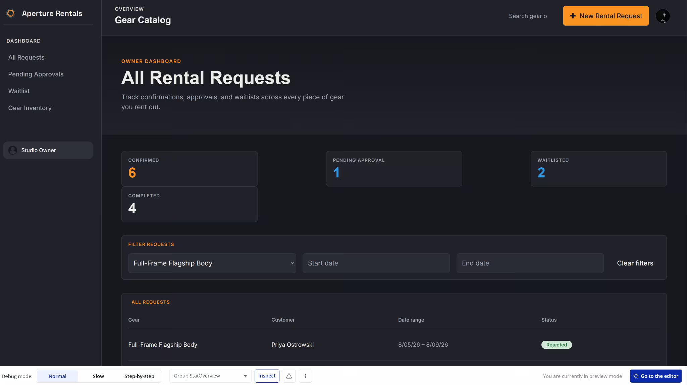Click the Studio Owner profile icon
Image resolution: width=687 pixels, height=385 pixels.
tap(13, 150)
